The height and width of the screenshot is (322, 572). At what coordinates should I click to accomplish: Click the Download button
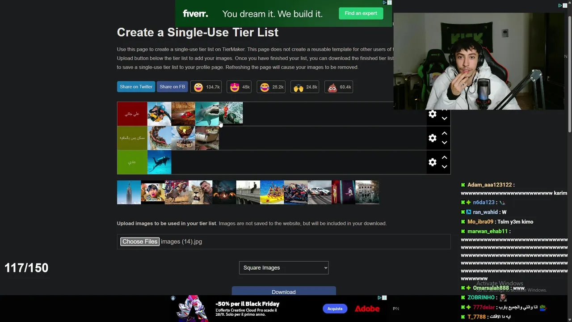point(284,291)
